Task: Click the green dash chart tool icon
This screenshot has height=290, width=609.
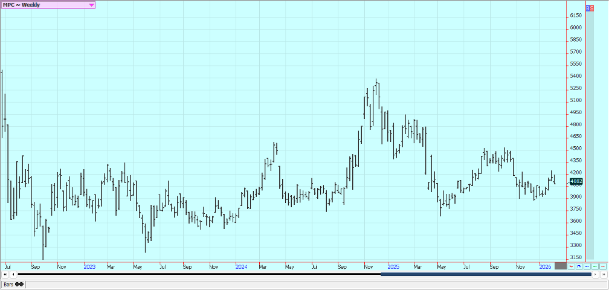Action: coord(594,266)
